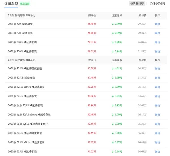Select model name 2021款 325i M运动套装

coord(22,78)
